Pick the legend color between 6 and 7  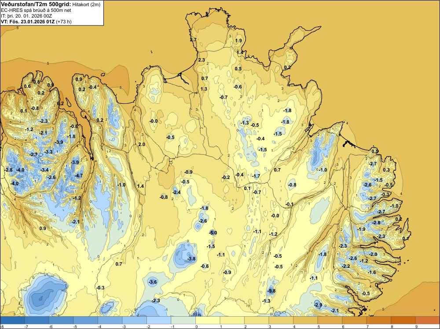point(354,320)
